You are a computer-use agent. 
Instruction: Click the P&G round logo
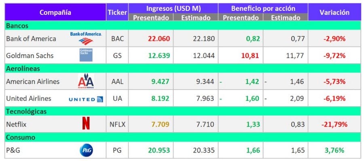click(x=86, y=150)
